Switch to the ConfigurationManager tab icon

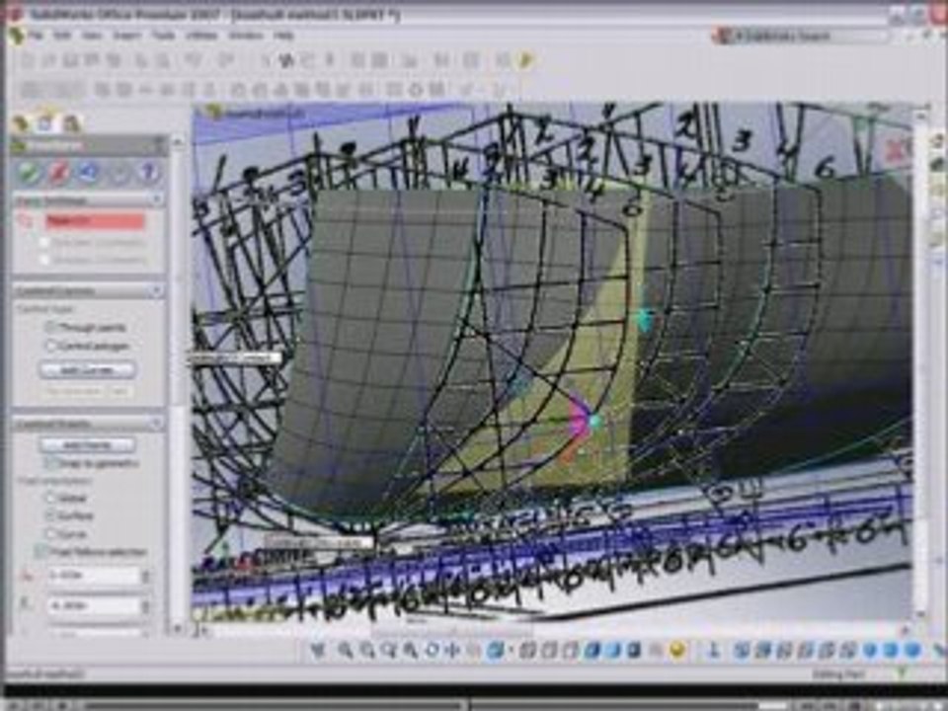click(71, 123)
